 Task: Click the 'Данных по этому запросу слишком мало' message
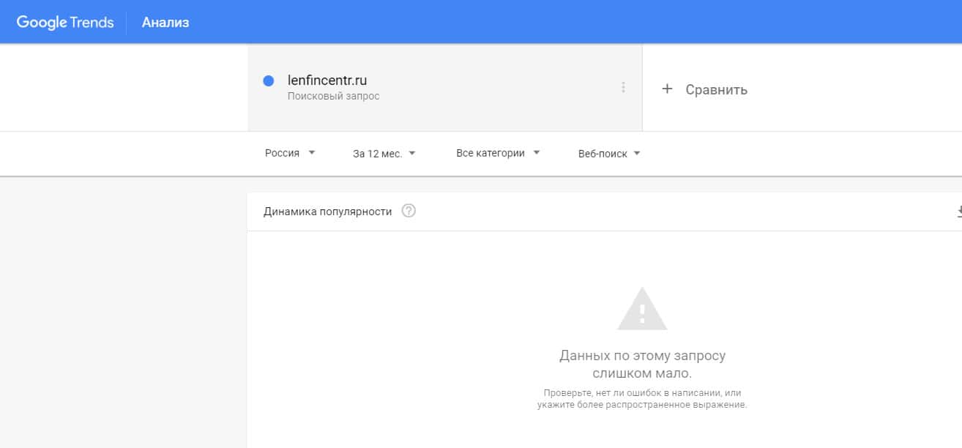[x=642, y=365]
